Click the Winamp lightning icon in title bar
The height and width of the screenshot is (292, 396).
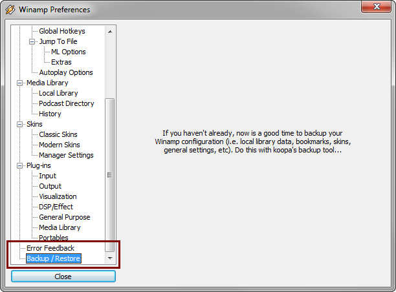point(10,10)
